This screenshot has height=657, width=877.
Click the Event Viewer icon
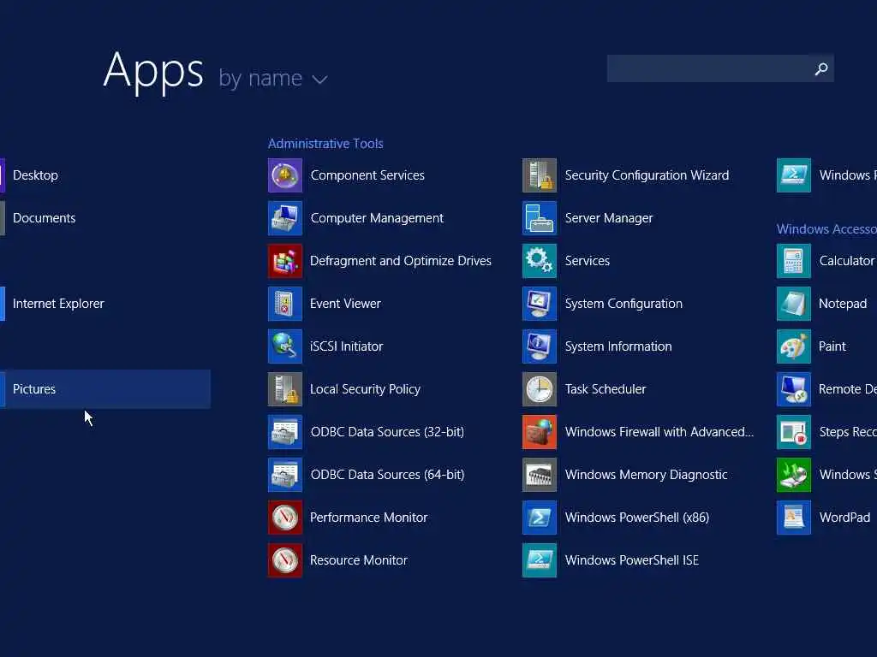tap(284, 304)
